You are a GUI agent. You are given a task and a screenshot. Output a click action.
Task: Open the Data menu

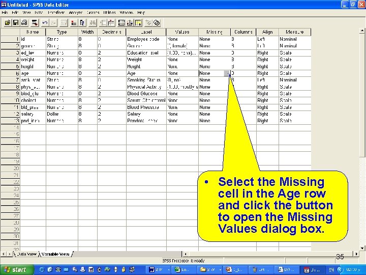point(39,12)
